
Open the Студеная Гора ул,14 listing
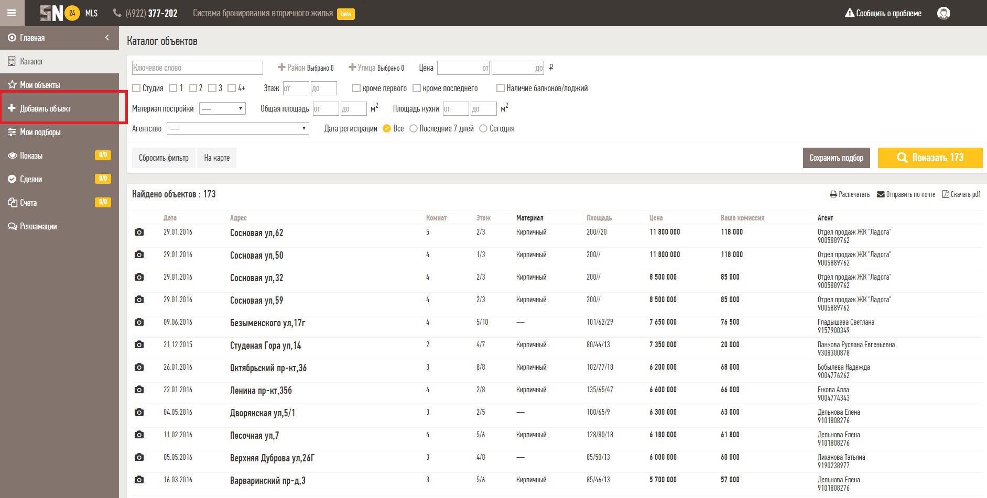click(x=265, y=346)
